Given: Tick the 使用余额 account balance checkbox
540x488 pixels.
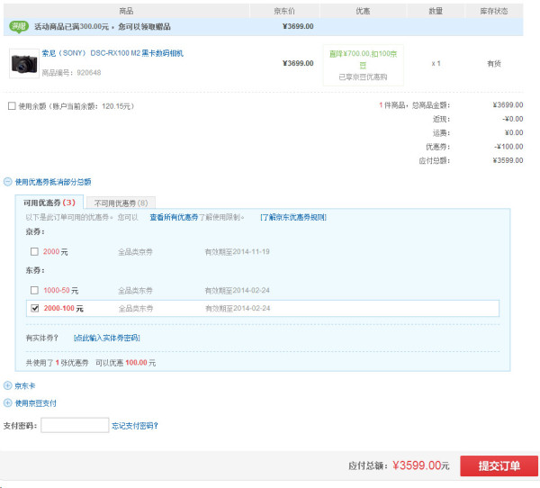Looking at the screenshot, I should pyautogui.click(x=12, y=106).
